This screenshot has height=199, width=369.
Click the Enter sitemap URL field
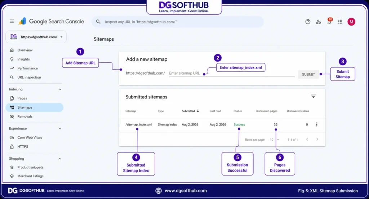point(232,73)
